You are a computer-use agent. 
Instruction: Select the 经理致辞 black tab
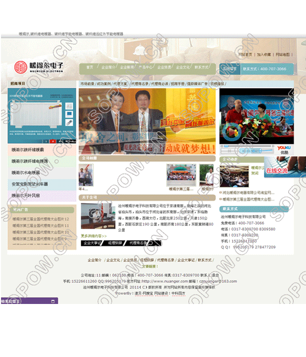(115, 243)
